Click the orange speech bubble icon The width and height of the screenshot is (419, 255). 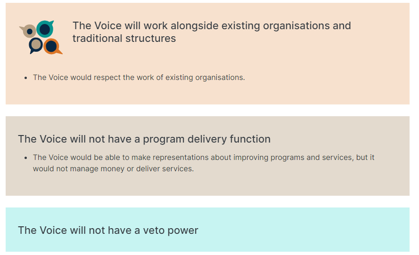(x=52, y=47)
